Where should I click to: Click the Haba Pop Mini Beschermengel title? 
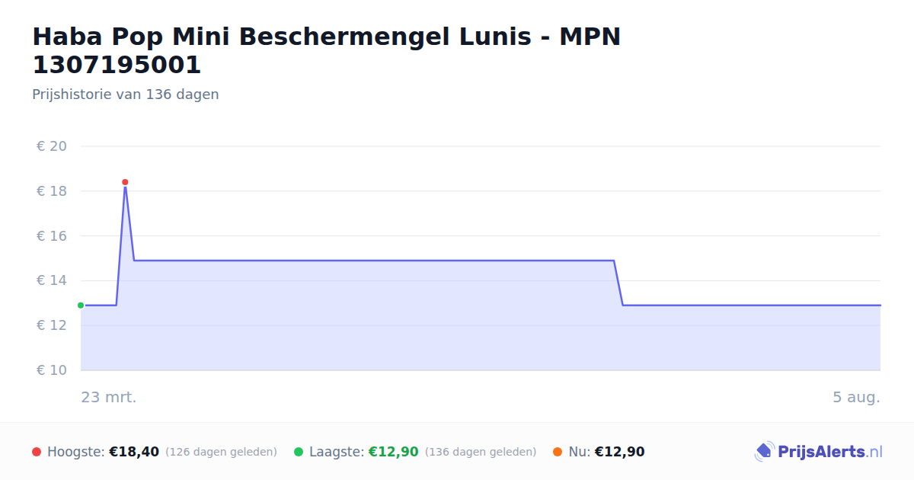click(327, 50)
